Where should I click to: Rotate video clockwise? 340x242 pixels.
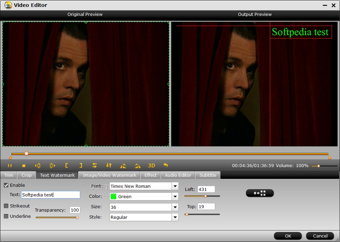(137, 166)
